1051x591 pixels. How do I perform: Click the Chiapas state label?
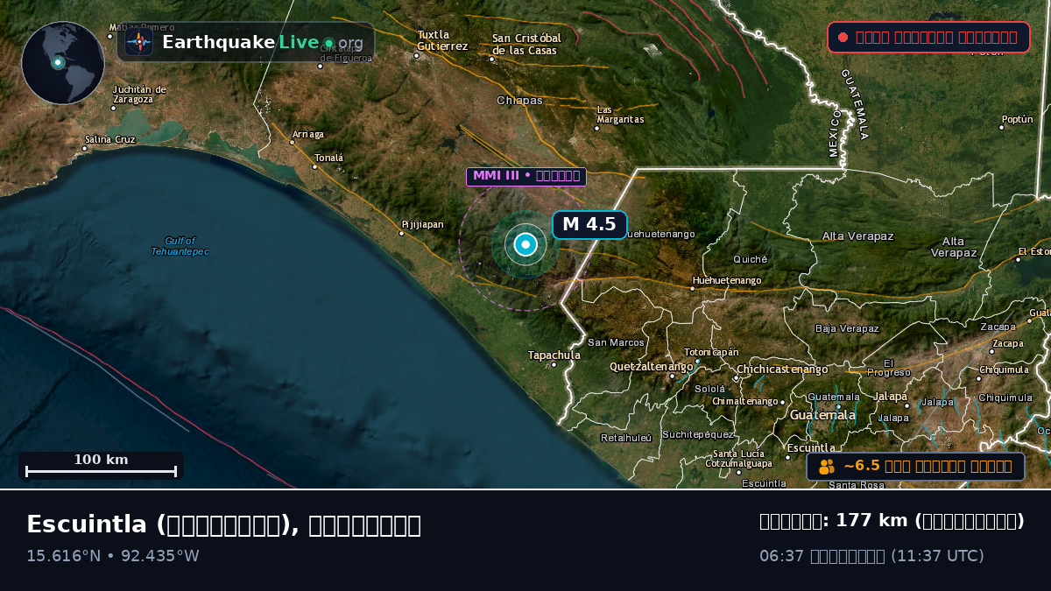(520, 101)
